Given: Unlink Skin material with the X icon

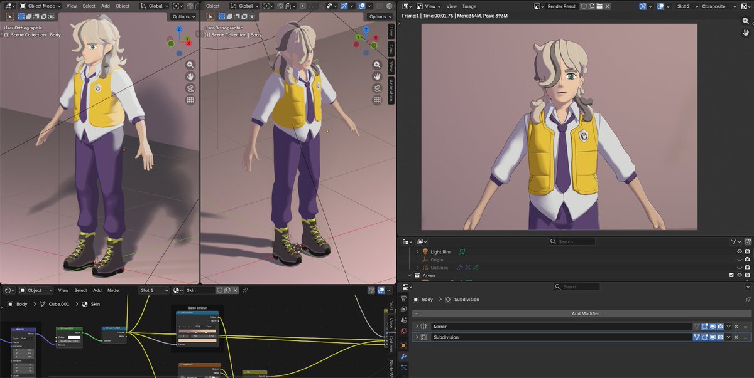Looking at the screenshot, I should coord(236,290).
